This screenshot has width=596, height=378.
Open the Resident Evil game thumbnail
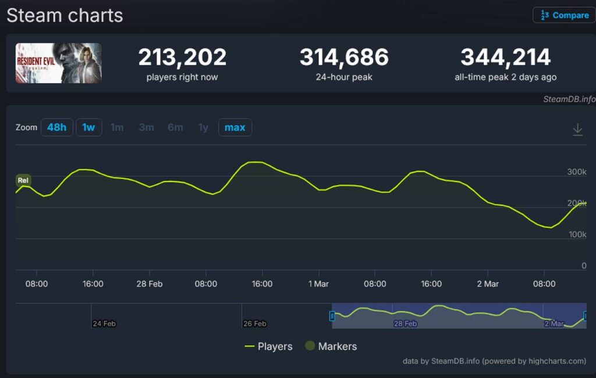pyautogui.click(x=58, y=63)
